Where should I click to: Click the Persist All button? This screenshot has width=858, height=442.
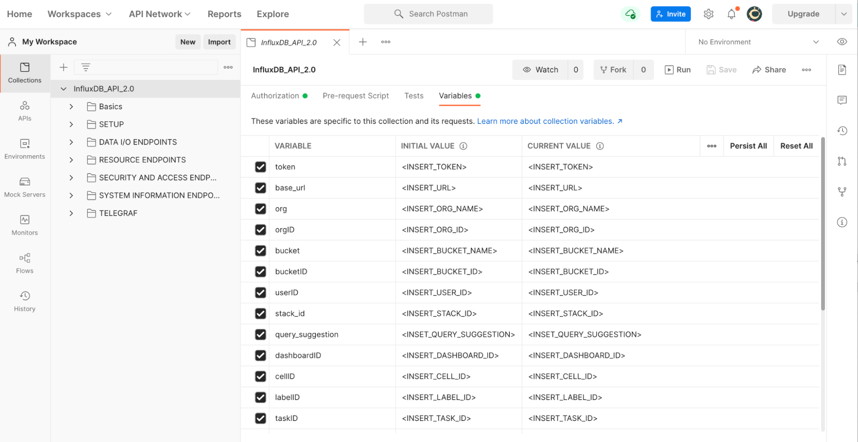coord(748,146)
